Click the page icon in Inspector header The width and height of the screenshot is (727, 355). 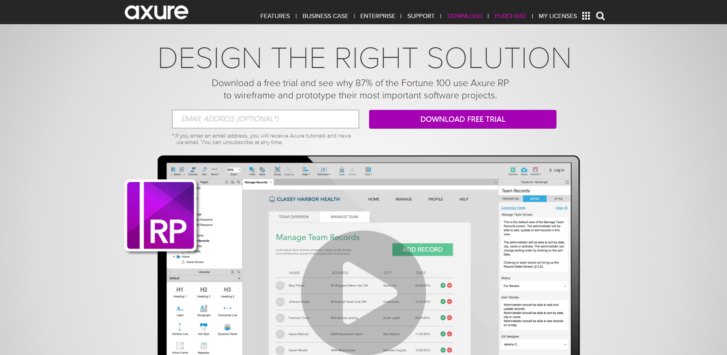point(567,182)
